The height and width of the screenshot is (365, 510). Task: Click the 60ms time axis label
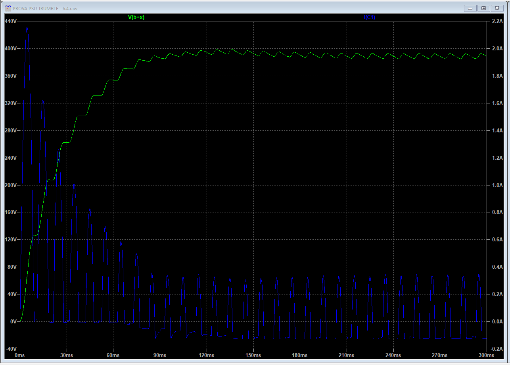[113, 355]
